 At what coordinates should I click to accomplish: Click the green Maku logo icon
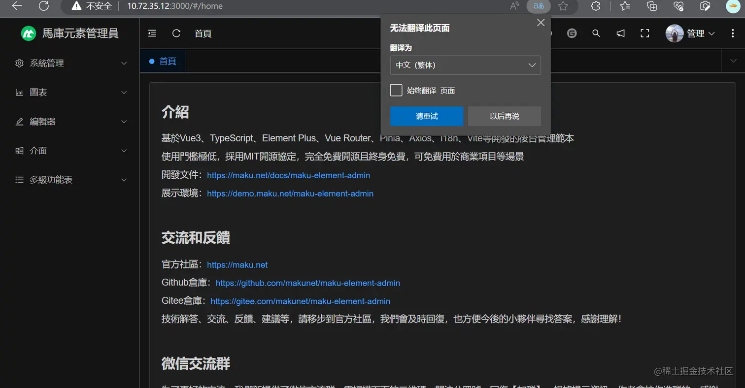29,33
